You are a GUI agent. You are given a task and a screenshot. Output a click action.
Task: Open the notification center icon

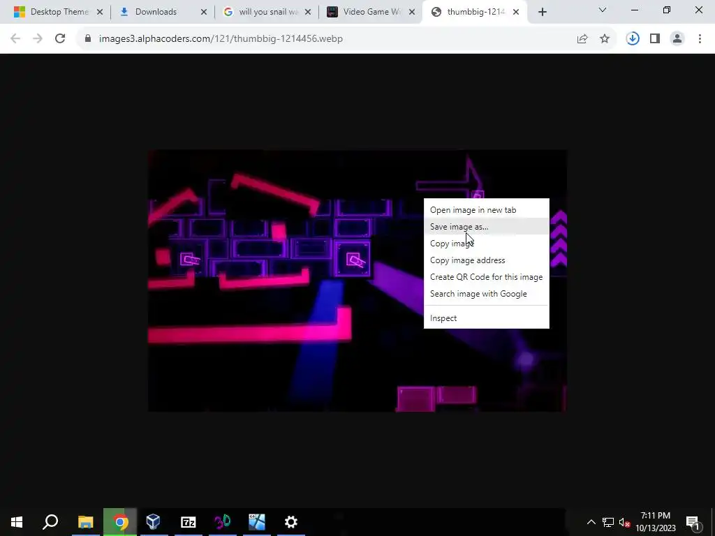coord(693,522)
